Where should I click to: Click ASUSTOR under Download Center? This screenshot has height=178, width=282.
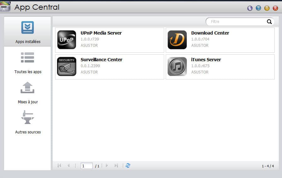200,45
